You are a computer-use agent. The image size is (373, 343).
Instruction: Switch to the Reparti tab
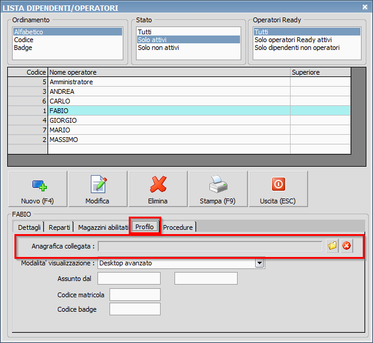click(59, 227)
